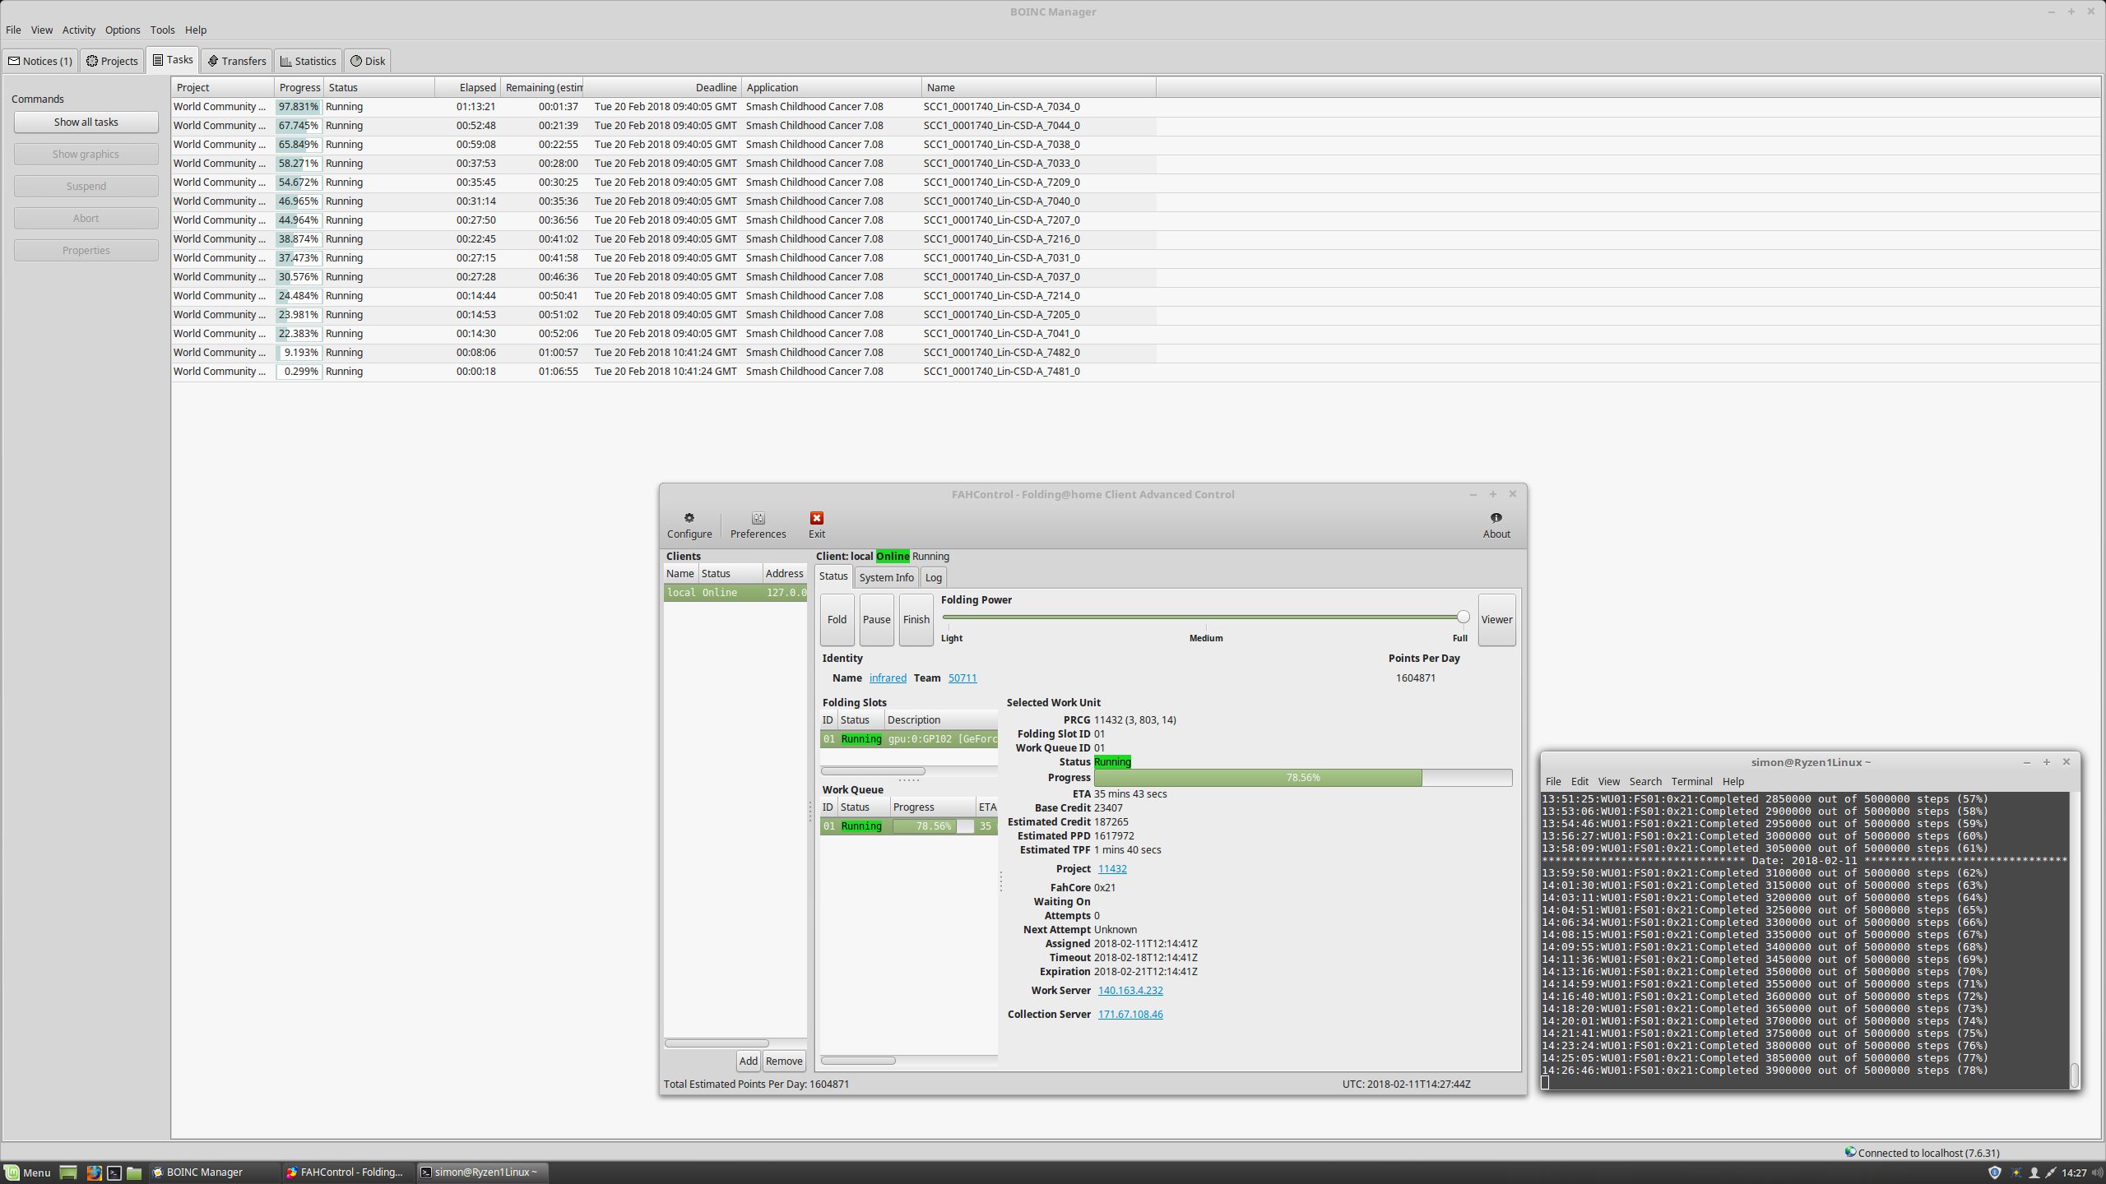Click the Add client button
The height and width of the screenshot is (1184, 2106).
[x=748, y=1061]
